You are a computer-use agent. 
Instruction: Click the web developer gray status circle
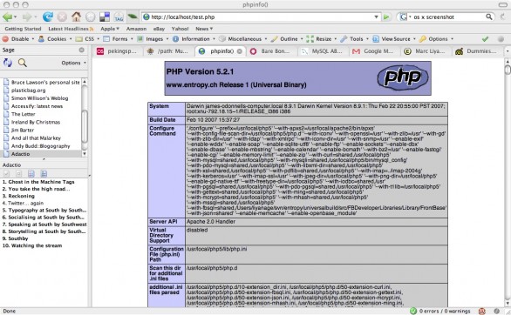[x=501, y=38]
